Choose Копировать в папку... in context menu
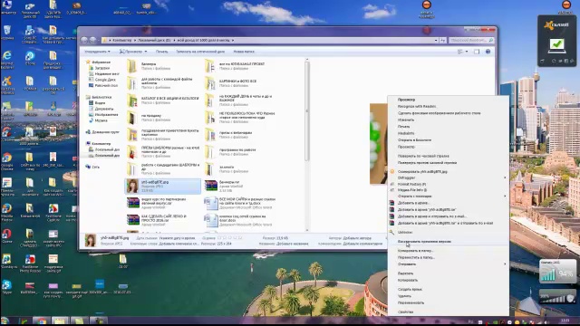580x326 pixels. (x=415, y=251)
